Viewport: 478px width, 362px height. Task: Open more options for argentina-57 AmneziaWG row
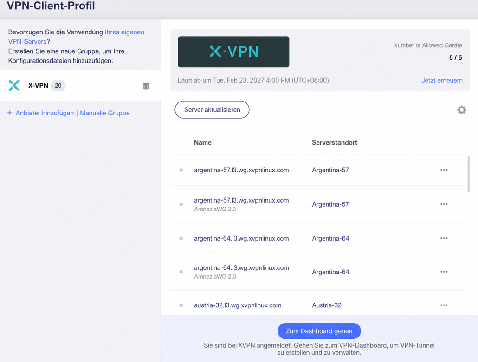(444, 204)
